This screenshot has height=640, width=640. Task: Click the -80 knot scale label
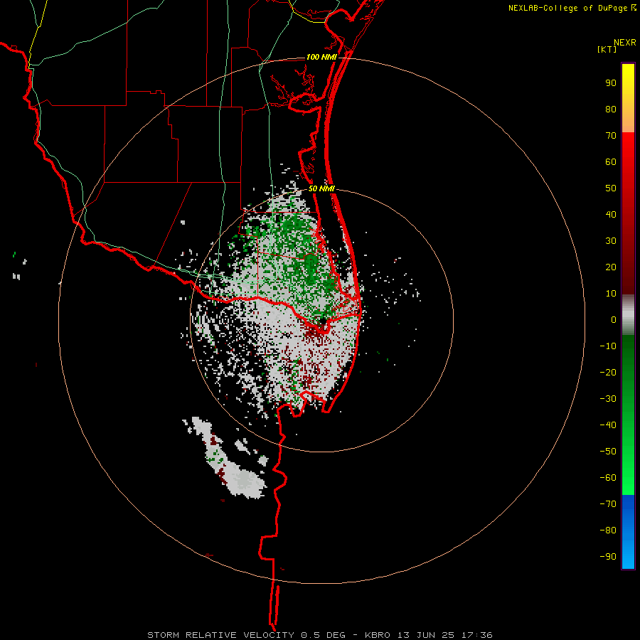608,530
